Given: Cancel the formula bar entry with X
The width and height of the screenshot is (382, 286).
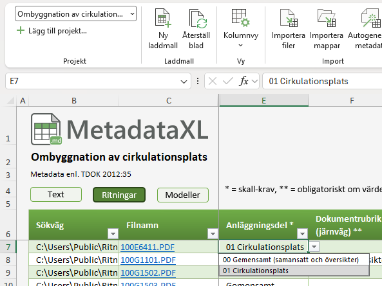Looking at the screenshot, I should tap(213, 81).
